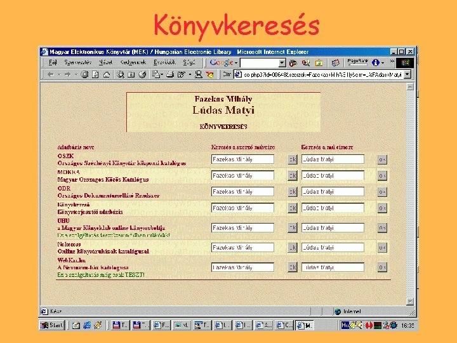Click the Edit page toolbar icon
This screenshot has height=343, width=457.
[182, 75]
